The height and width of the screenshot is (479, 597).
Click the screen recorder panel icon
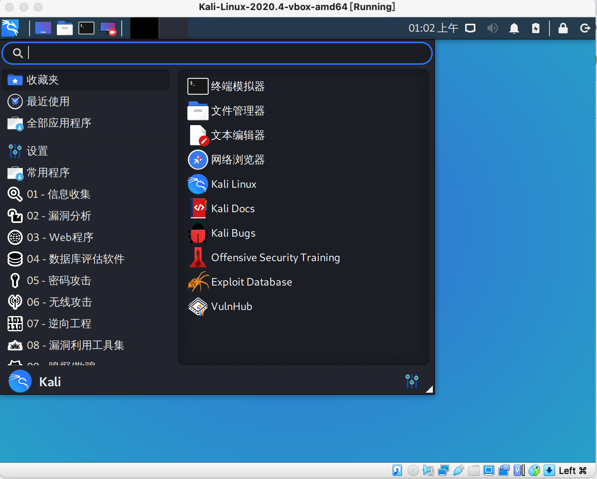(108, 28)
